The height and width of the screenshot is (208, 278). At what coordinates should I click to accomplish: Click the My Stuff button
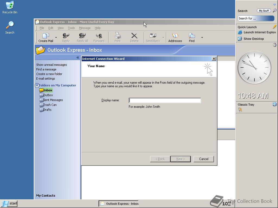(x=264, y=11)
